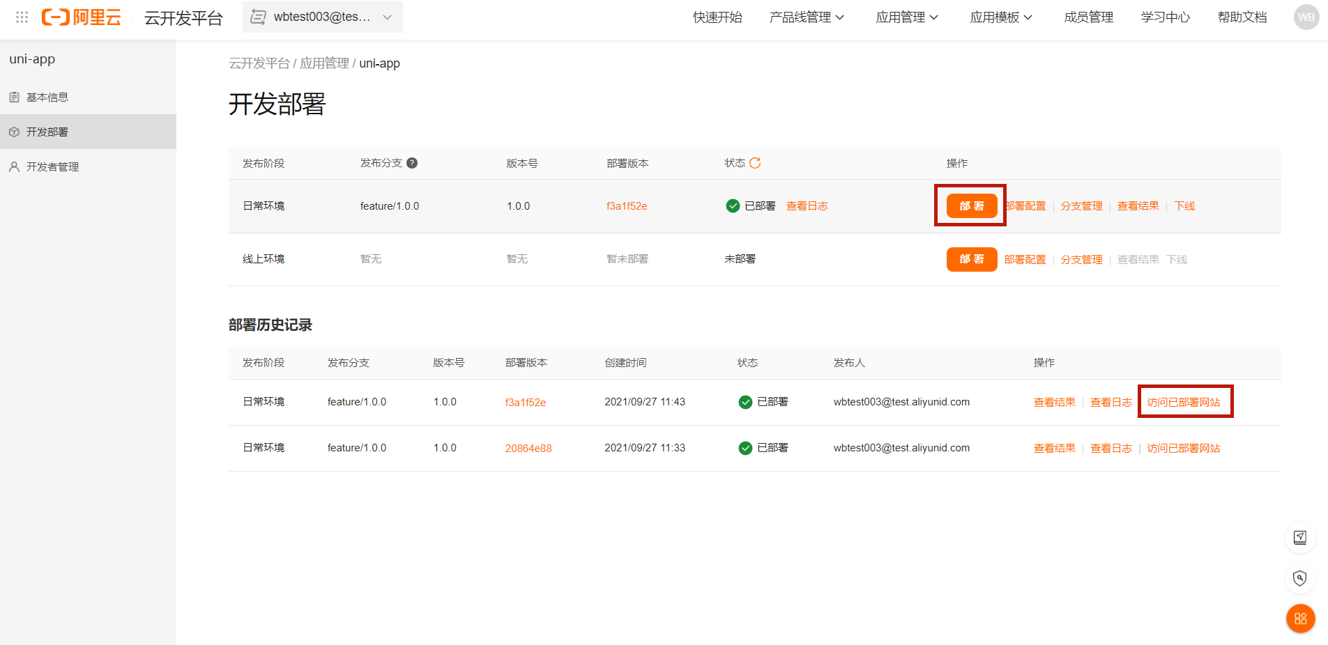Screen dimensions: 1328x645
Task: Click 下线 for 日常环境
Action: click(x=1184, y=206)
